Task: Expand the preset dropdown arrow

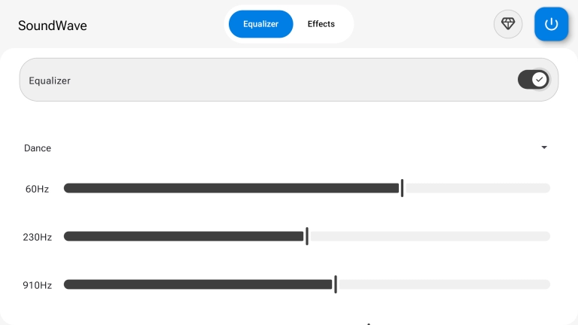Action: click(x=544, y=147)
